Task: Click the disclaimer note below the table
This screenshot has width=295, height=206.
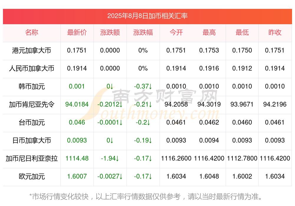Action: coord(146,196)
